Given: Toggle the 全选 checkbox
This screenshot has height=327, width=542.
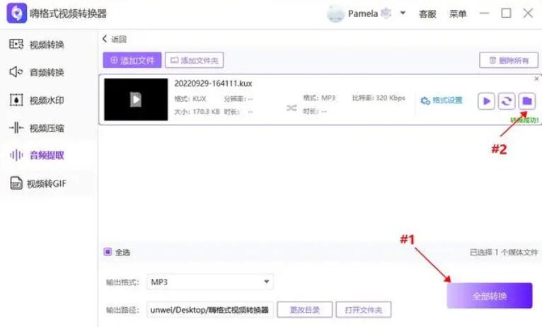Looking at the screenshot, I should click(108, 252).
